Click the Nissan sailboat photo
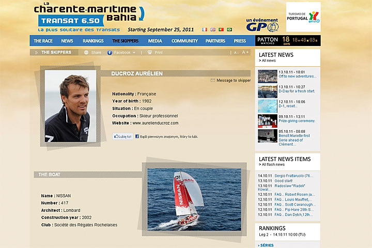The height and width of the screenshot is (248, 372). [x=194, y=199]
